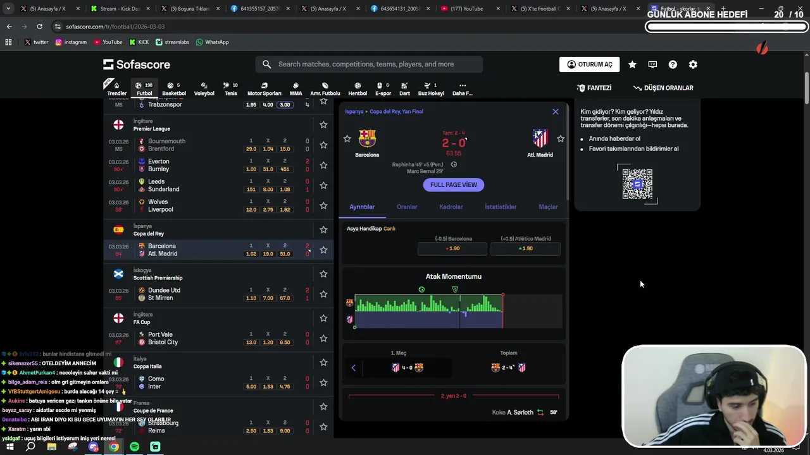The image size is (810, 455).
Task: Go to previous leg with left chevron
Action: [353, 368]
